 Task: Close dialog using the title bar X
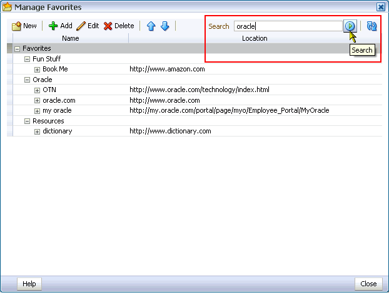[x=381, y=7]
